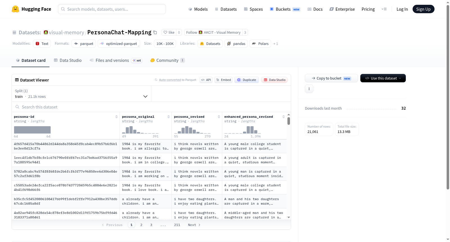
Task: Click the Sign Up button
Action: [x=423, y=9]
